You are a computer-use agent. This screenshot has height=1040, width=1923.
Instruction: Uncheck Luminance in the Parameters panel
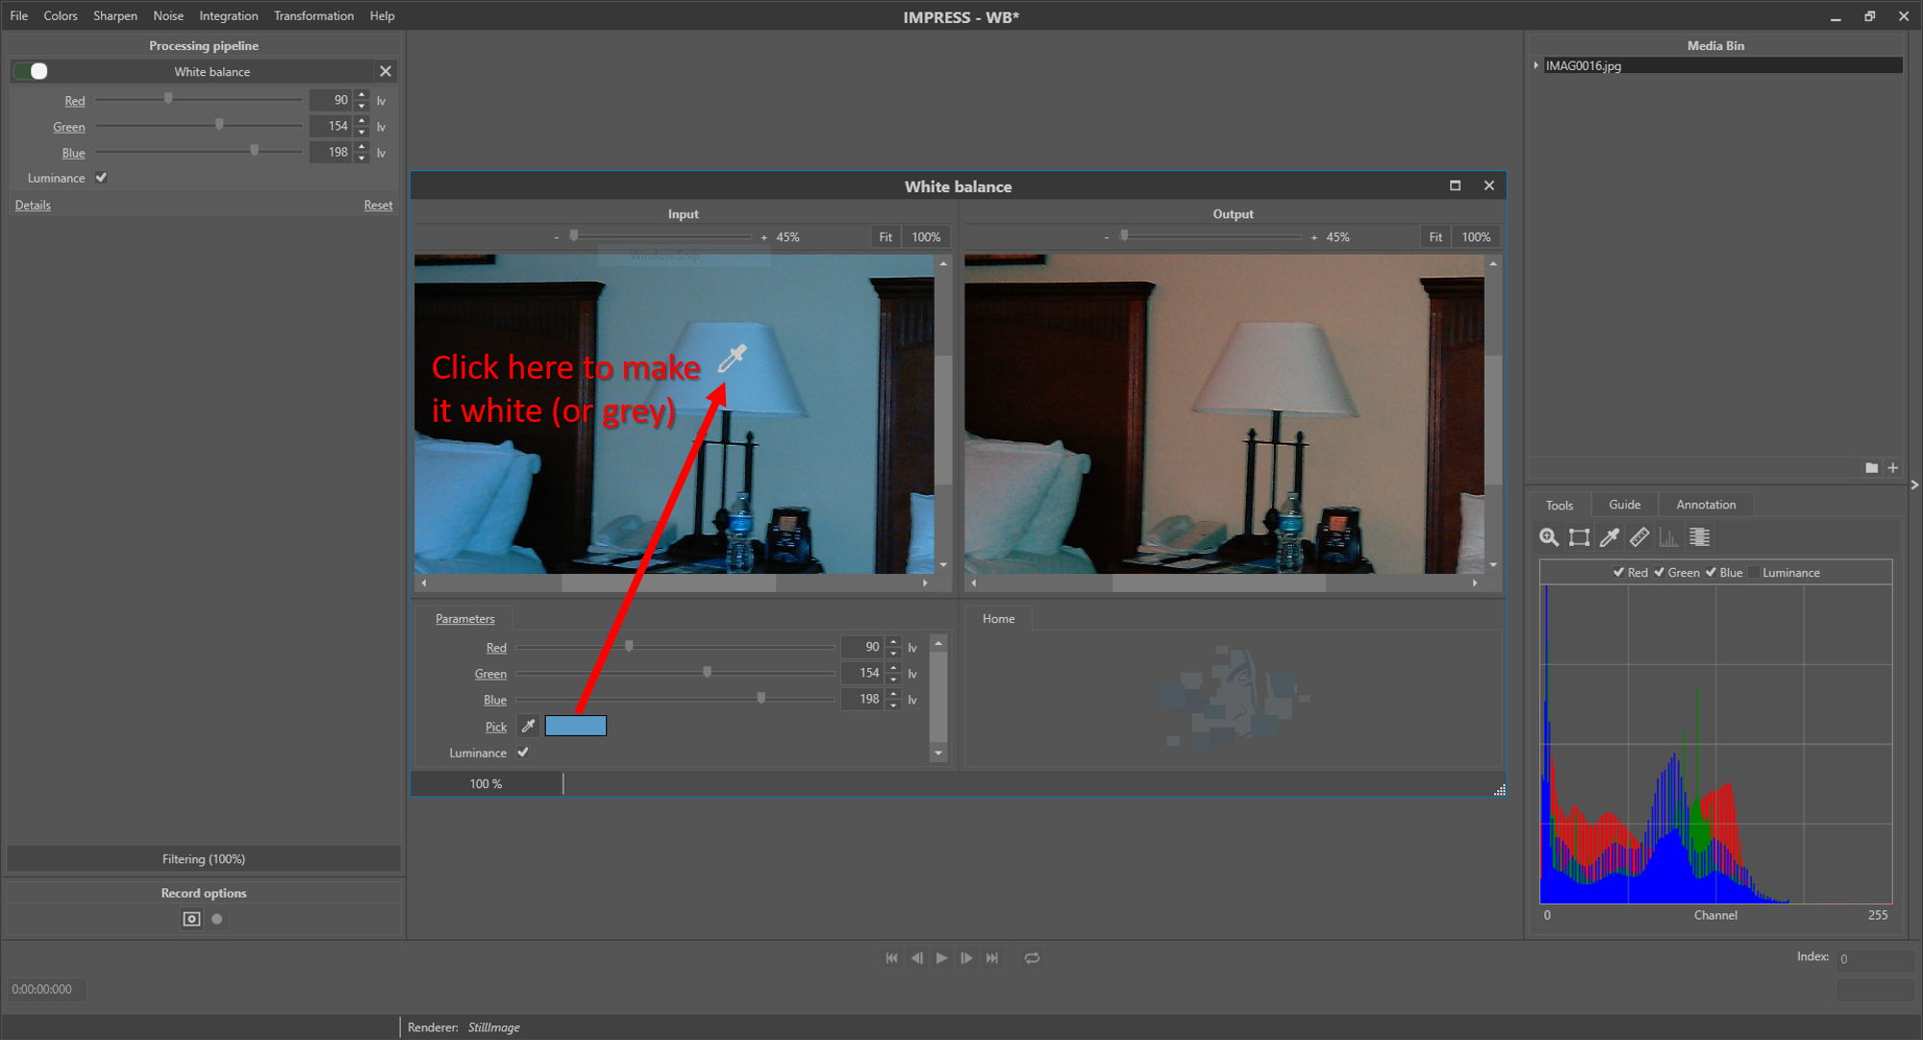(x=523, y=753)
